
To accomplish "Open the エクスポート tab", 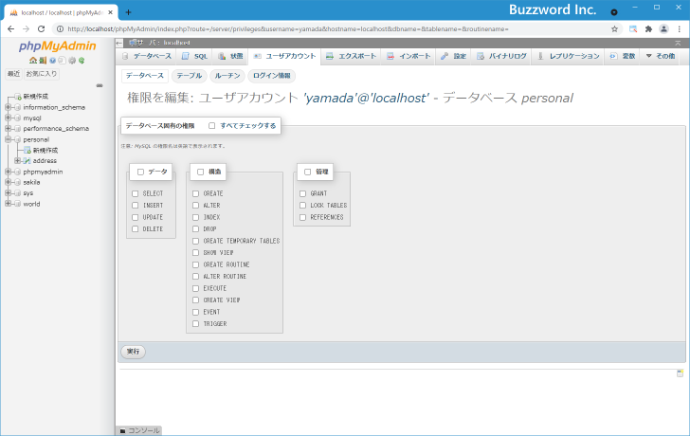I will click(351, 56).
